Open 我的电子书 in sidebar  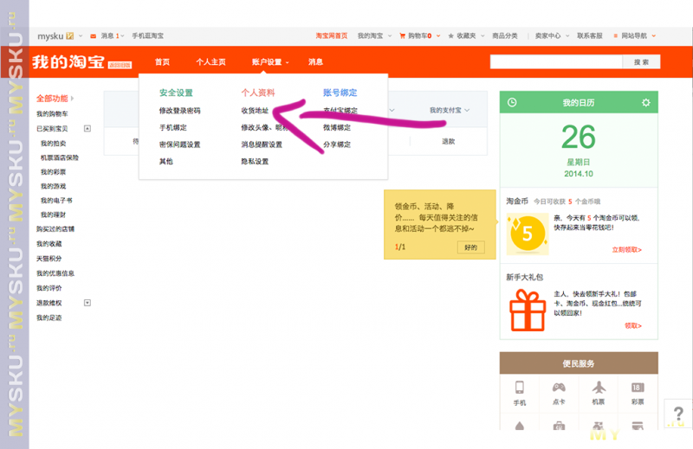click(x=56, y=201)
